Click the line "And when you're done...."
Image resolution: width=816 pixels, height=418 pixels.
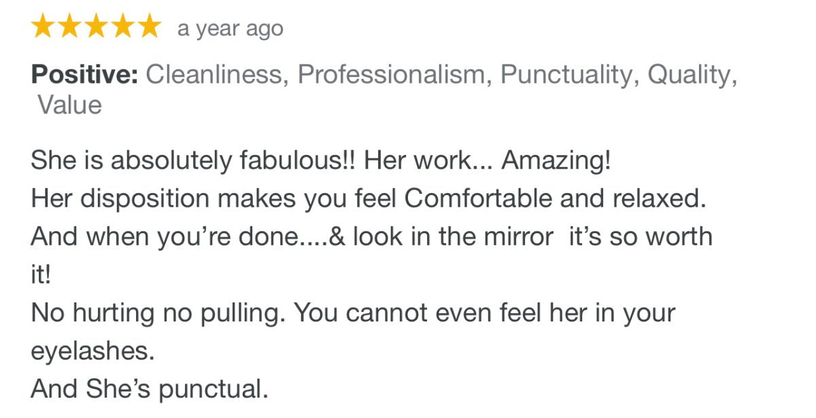371,237
